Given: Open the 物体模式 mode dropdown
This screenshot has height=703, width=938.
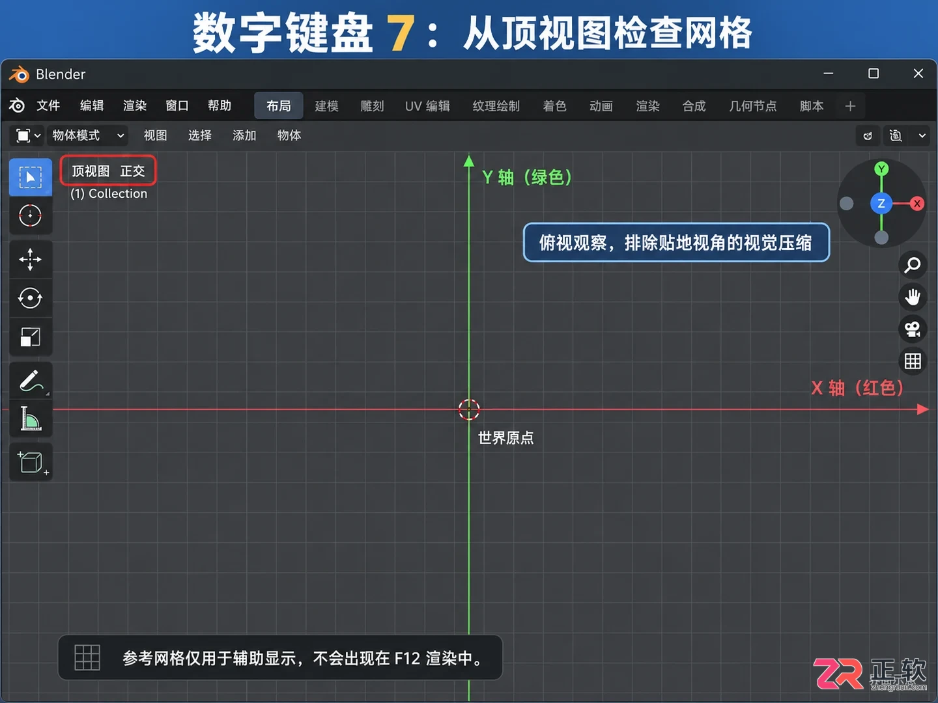Looking at the screenshot, I should click(x=88, y=135).
